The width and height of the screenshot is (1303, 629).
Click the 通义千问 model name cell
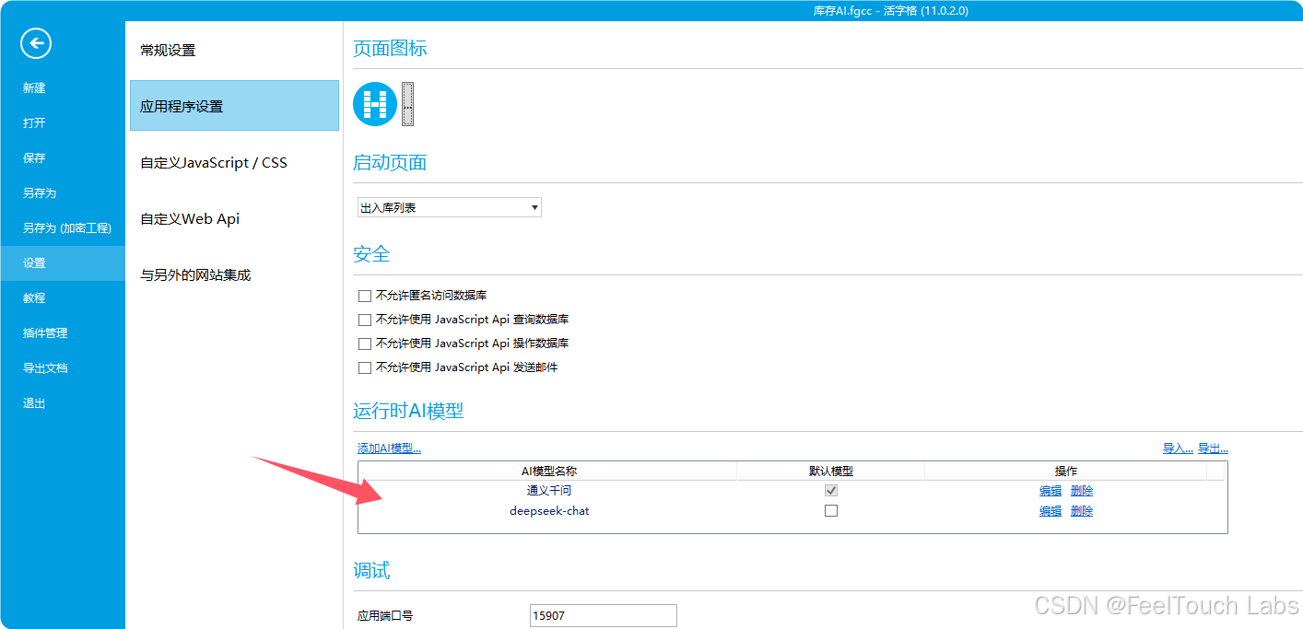point(549,491)
